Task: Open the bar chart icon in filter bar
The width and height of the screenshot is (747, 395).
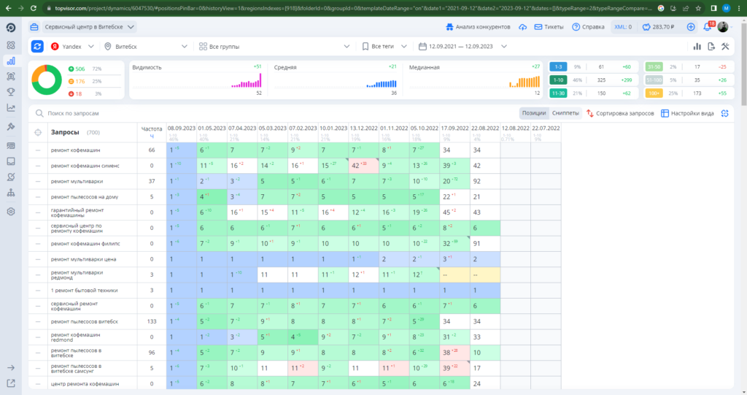Action: 697,46
